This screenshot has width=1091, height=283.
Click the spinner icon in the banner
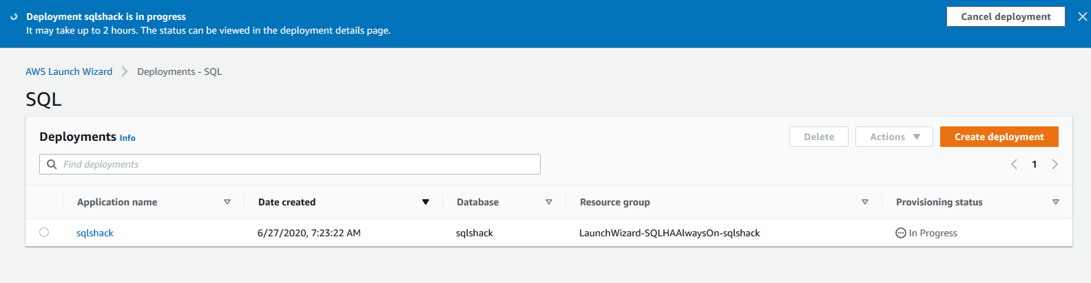[x=14, y=16]
